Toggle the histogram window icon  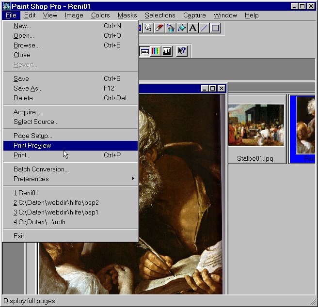click(167, 51)
